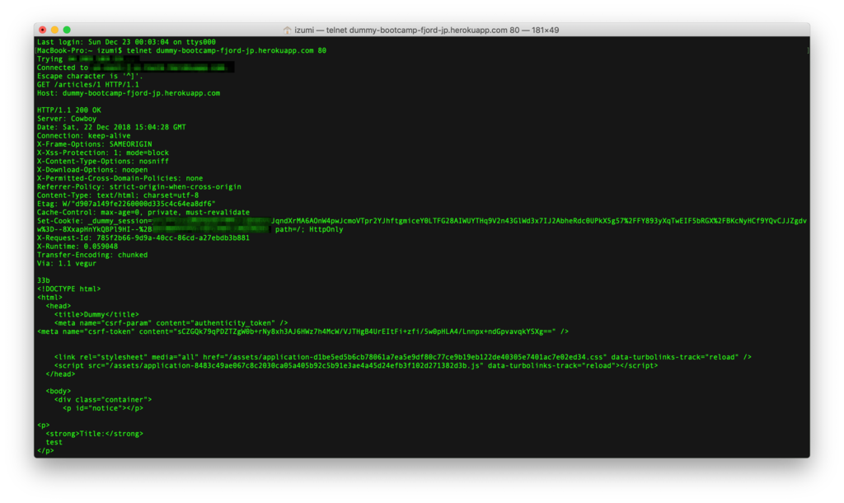Click the '<p id="notice"></p>' line
The image size is (844, 503).
click(x=103, y=408)
